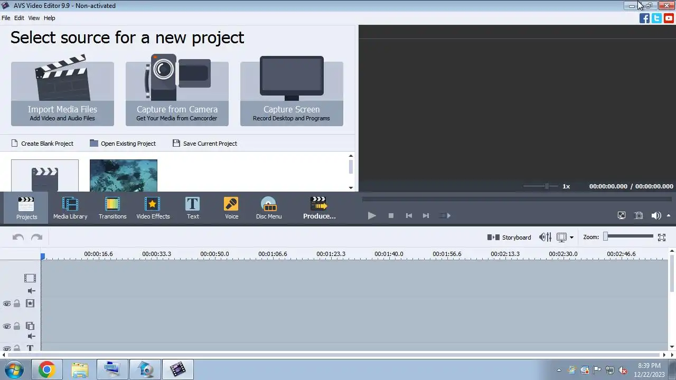Image resolution: width=676 pixels, height=380 pixels.
Task: Click the next scene playback button
Action: 445,215
